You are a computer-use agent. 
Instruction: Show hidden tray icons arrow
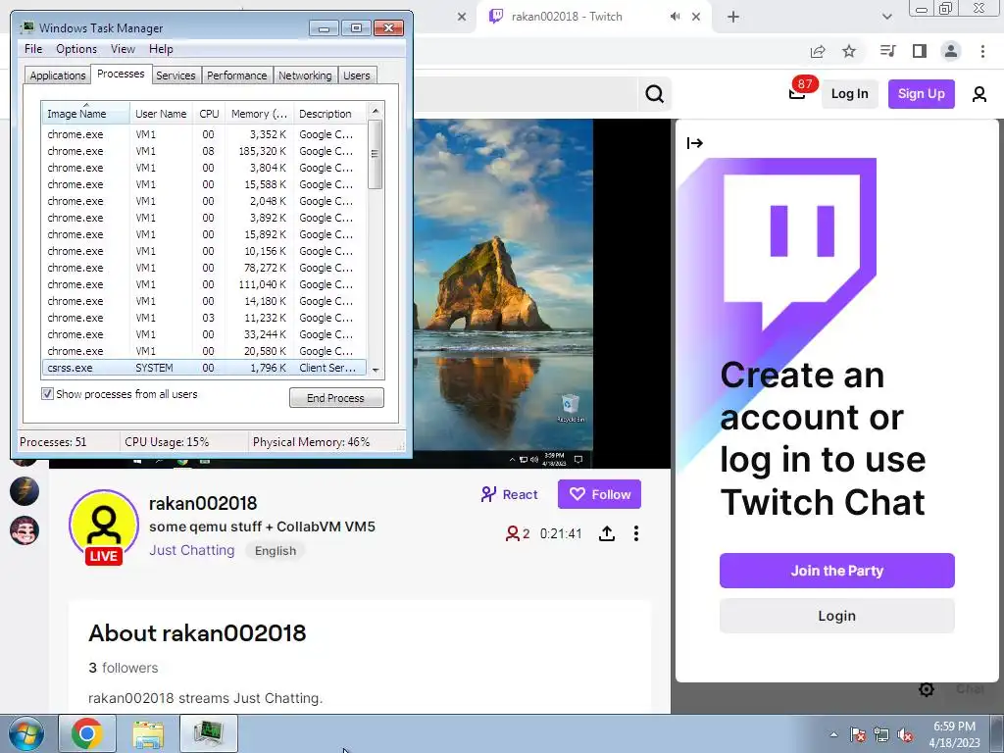(x=833, y=734)
